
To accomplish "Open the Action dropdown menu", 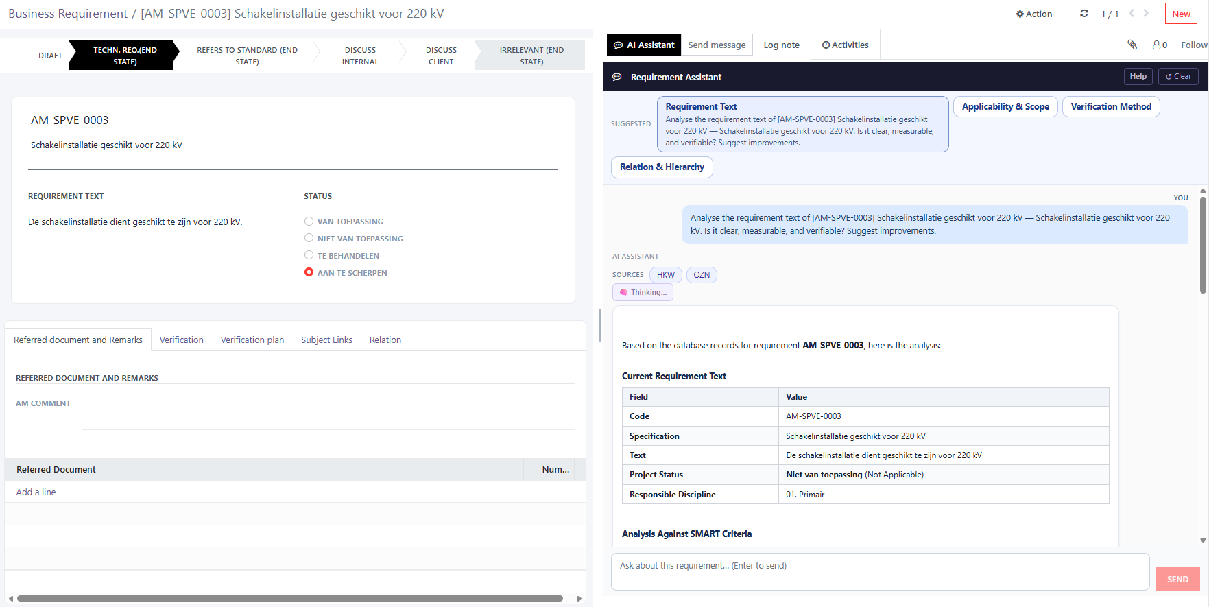I will 1033,14.
